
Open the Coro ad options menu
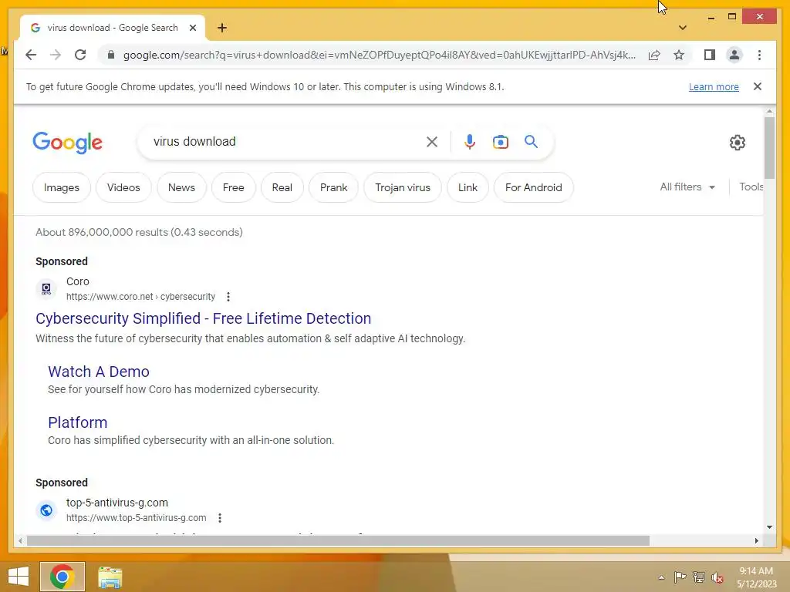228,297
